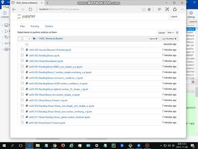Screen dimensions: 198x149
Task: Go back using the browser back arrow
Action: [x=14, y=10]
